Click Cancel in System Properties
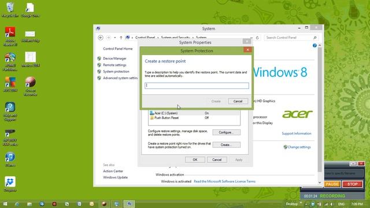The width and height of the screenshot is (370, 208). pos(217,160)
